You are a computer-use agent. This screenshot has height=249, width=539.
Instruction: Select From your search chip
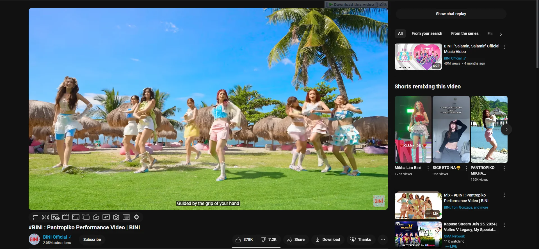point(427,33)
